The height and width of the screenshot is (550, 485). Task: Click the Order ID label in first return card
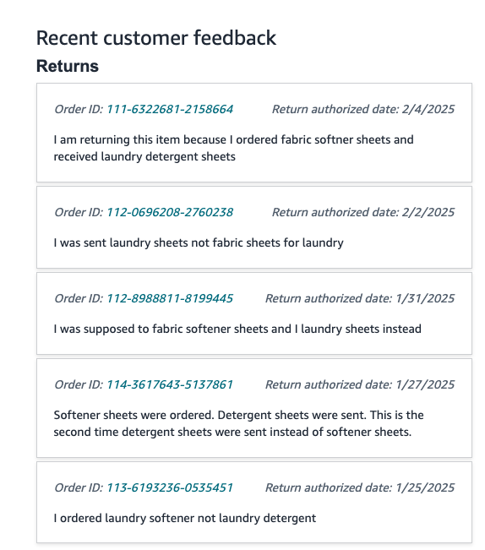(79, 109)
